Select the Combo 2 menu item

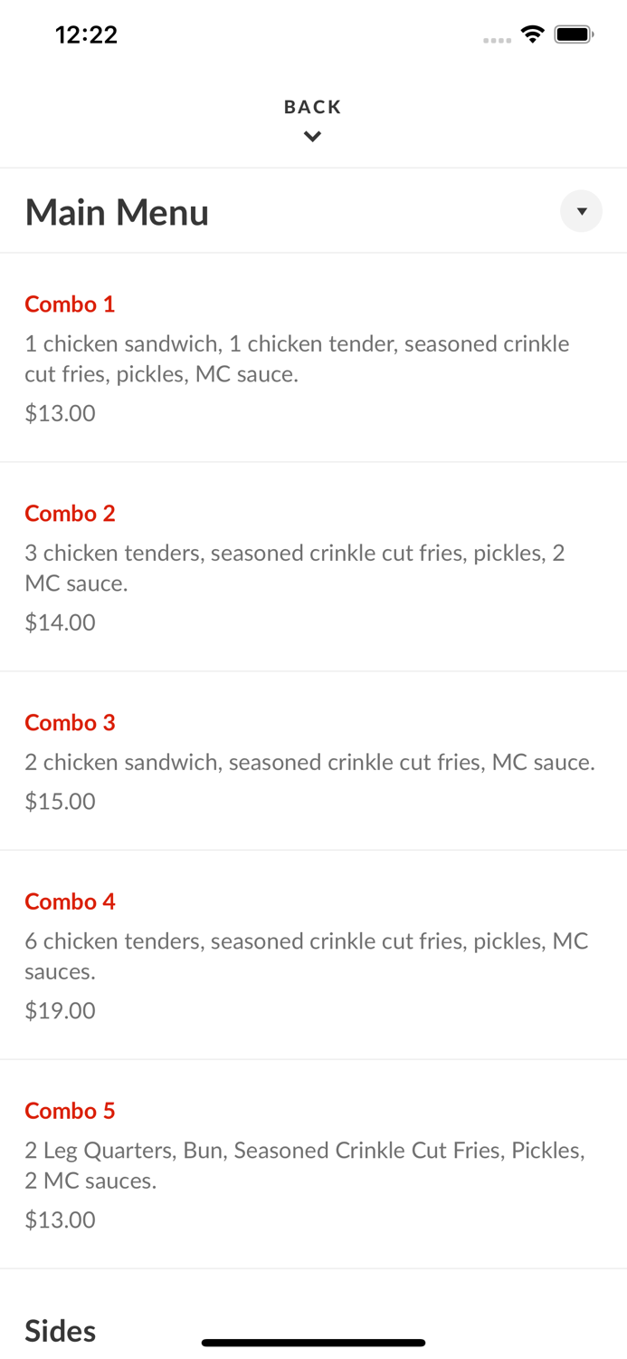pos(70,514)
